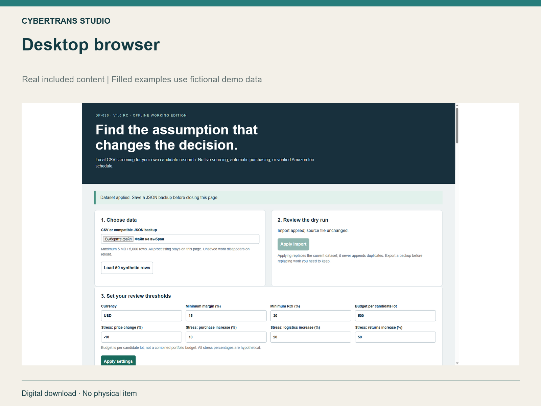
Task: Click the "Desktop browser" heading
Action: 91,45
